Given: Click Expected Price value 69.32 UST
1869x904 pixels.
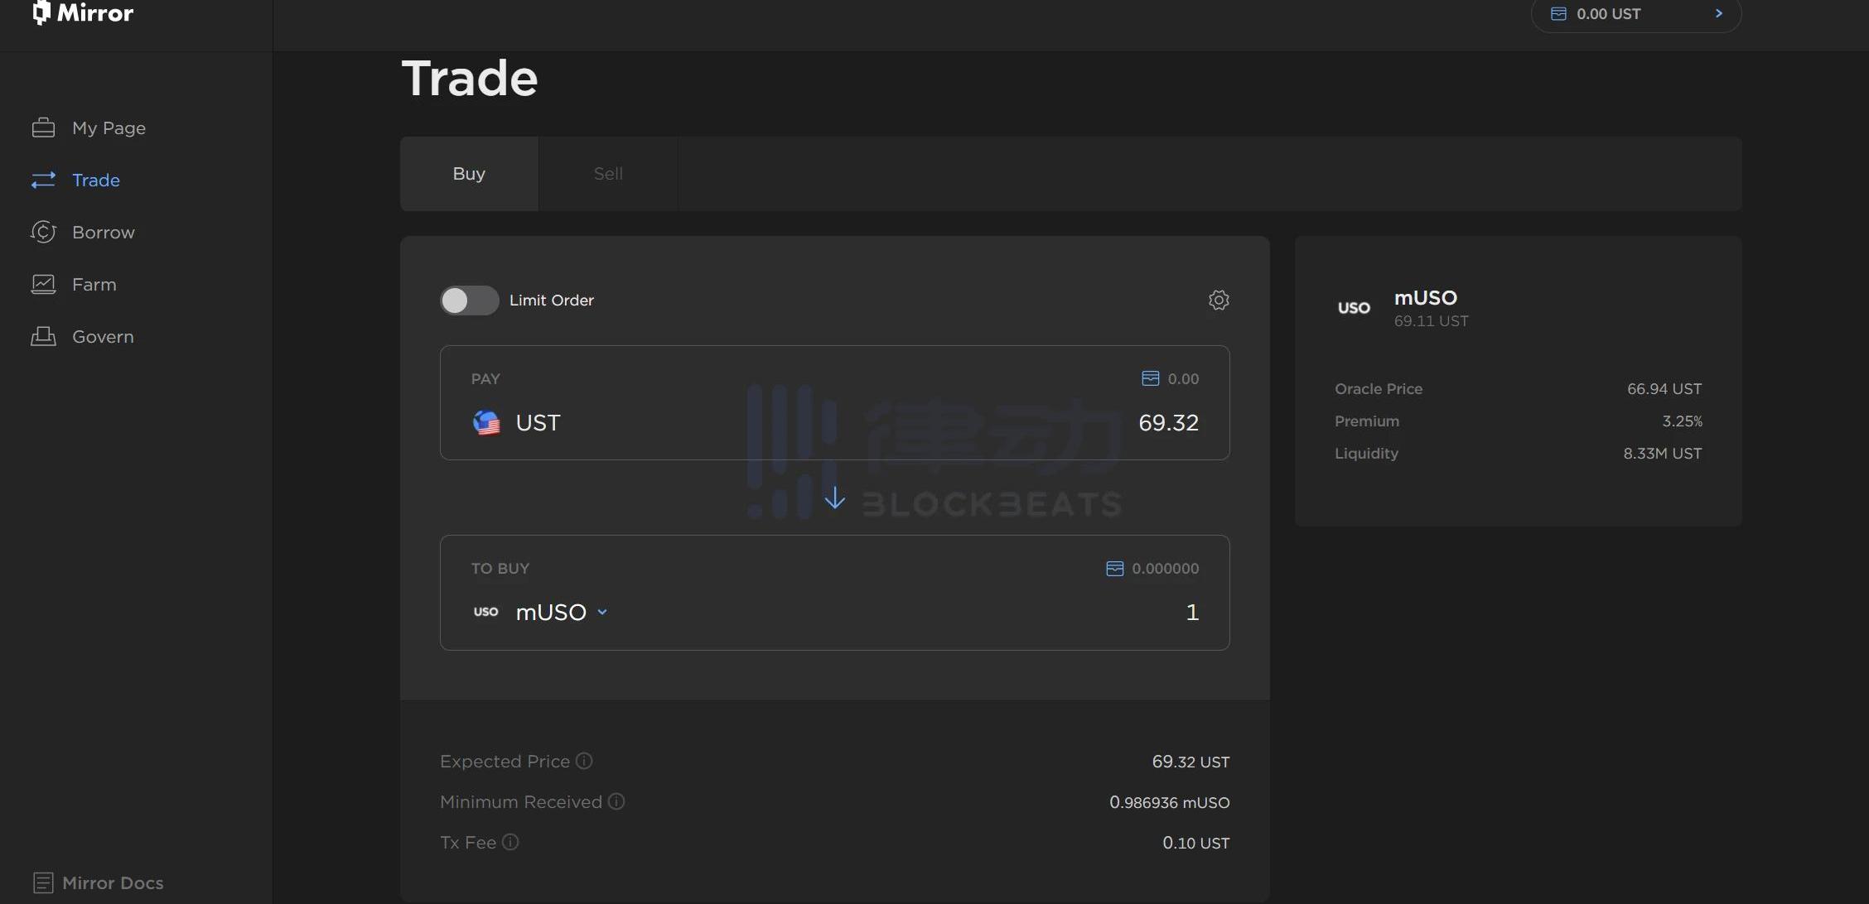Looking at the screenshot, I should point(1190,762).
